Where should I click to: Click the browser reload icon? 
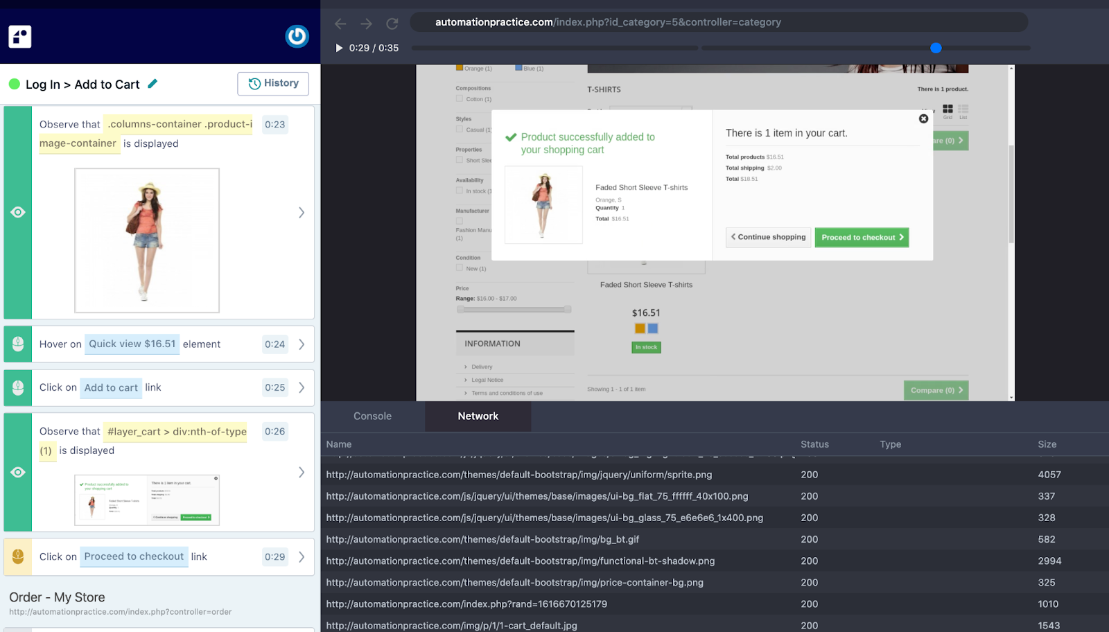coord(392,24)
